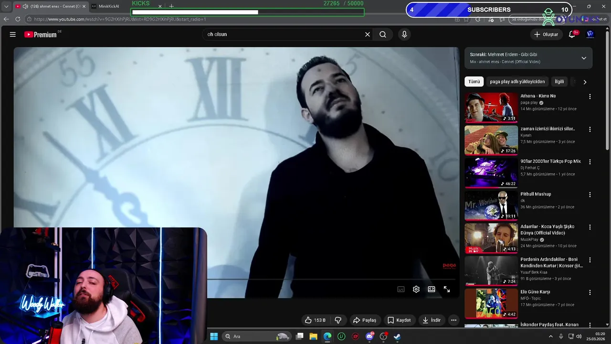Screen dimensions: 611x344
Task: Download the video with İndir
Action: pyautogui.click(x=432, y=320)
